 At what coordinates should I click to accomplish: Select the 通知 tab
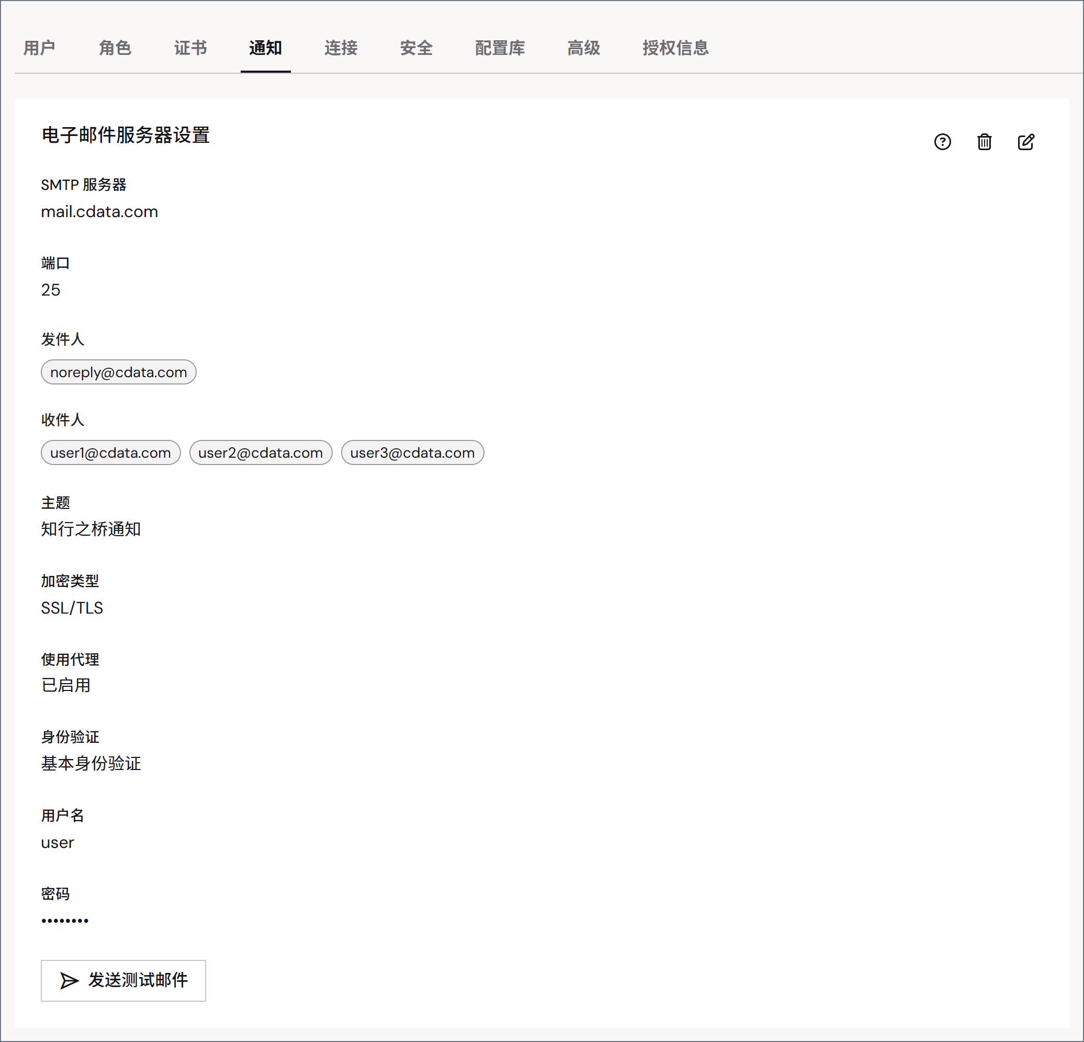(x=265, y=48)
